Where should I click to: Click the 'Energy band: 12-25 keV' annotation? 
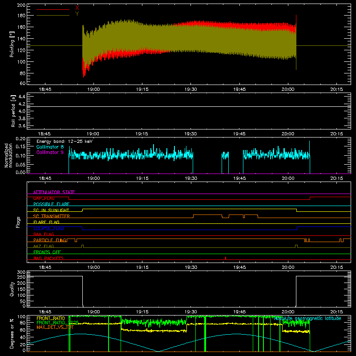click(65, 142)
